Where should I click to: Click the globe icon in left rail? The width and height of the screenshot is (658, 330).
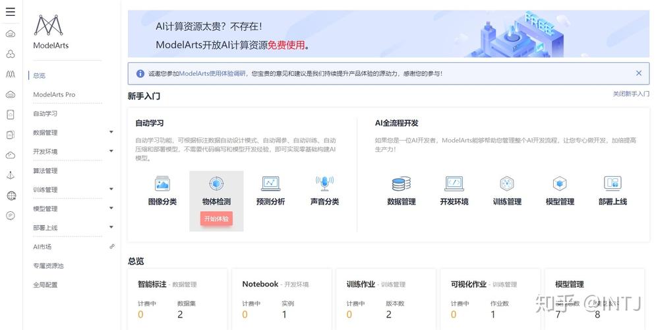click(11, 195)
